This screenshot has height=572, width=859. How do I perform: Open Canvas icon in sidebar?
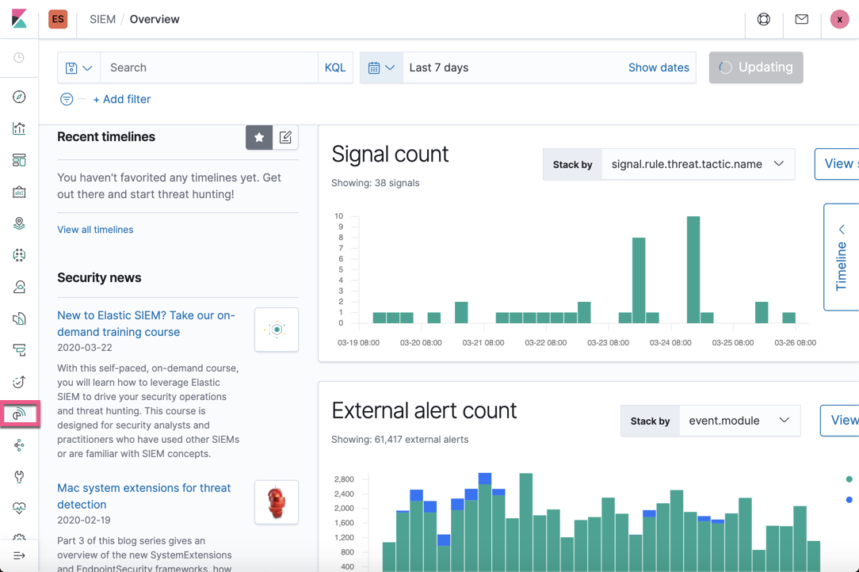pos(19,192)
